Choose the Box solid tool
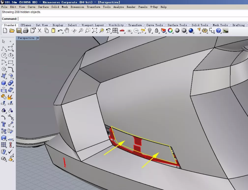Viewport: 248px width, 190px height. 4,83
